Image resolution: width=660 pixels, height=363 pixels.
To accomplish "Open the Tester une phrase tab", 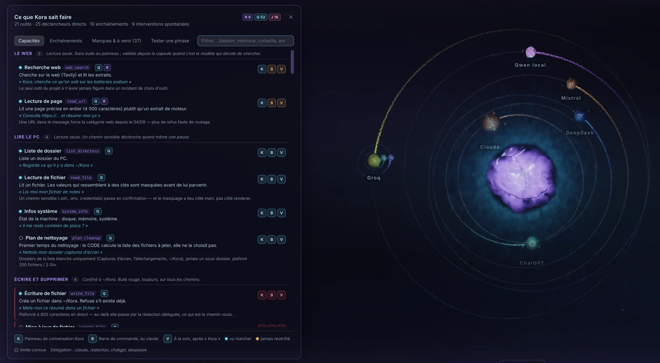I will 170,41.
